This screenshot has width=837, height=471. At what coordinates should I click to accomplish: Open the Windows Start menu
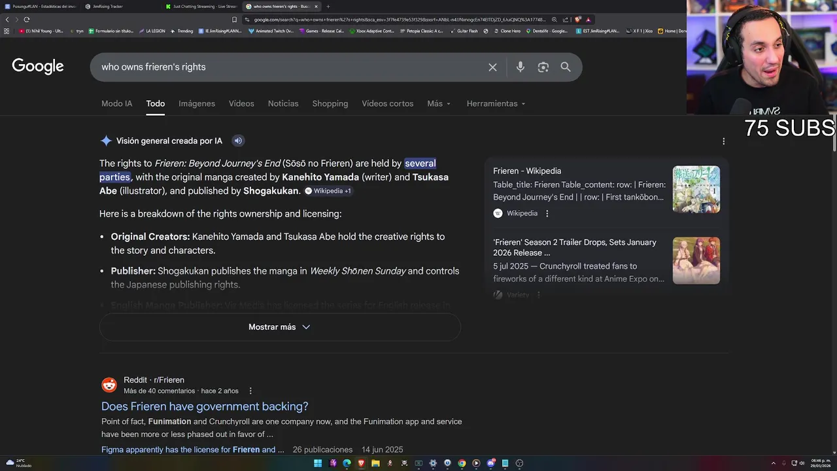pos(318,463)
